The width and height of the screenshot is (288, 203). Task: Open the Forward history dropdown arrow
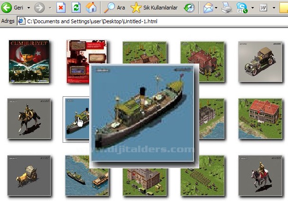click(x=50, y=8)
